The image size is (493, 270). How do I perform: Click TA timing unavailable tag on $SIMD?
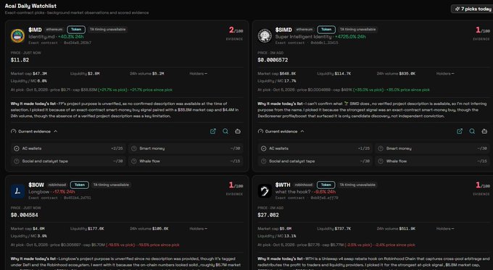coord(358,30)
